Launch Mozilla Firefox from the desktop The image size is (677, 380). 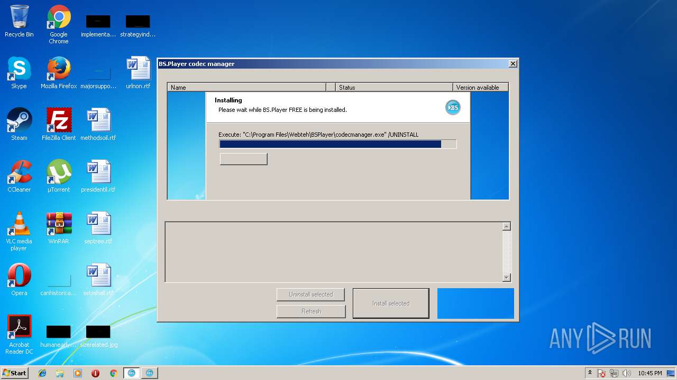(x=59, y=73)
